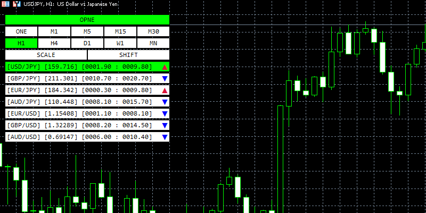Screen dimensions: 426x213
Task: Click the chart icon in the title bar
Action: (x=17, y=4)
